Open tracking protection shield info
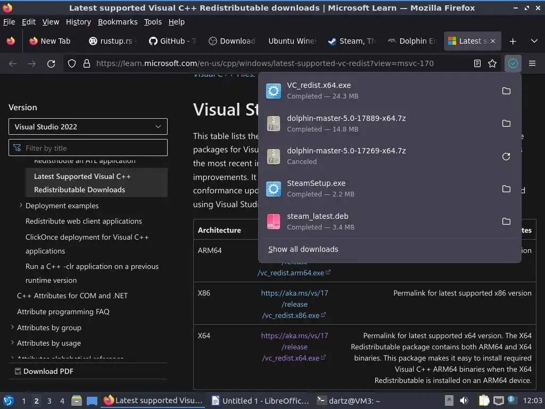 (72, 63)
